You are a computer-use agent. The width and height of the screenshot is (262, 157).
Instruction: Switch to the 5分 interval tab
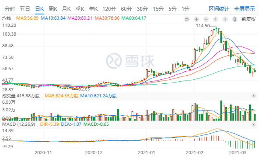172,9
